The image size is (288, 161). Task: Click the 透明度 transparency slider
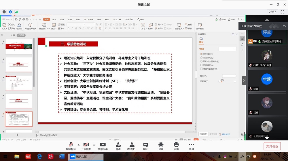228,81
